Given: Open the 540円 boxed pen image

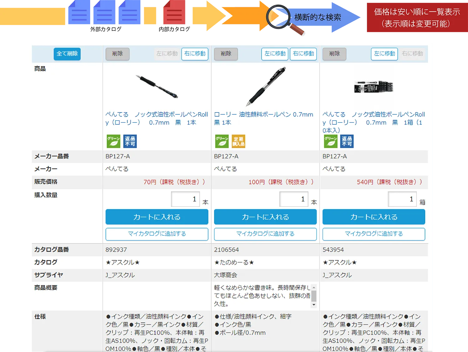Looking at the screenshot, I should [374, 87].
